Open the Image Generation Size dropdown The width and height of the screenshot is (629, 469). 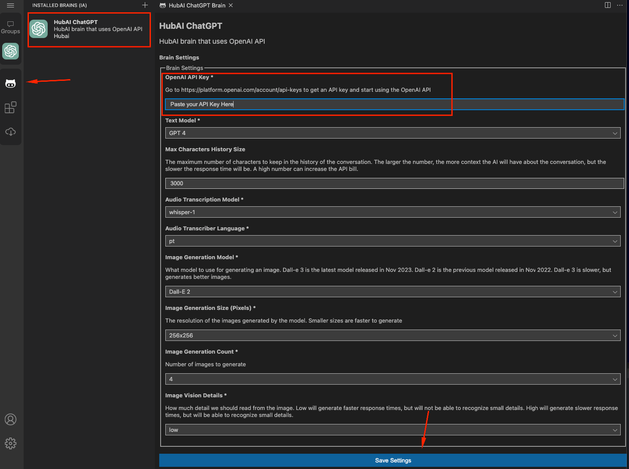point(393,335)
